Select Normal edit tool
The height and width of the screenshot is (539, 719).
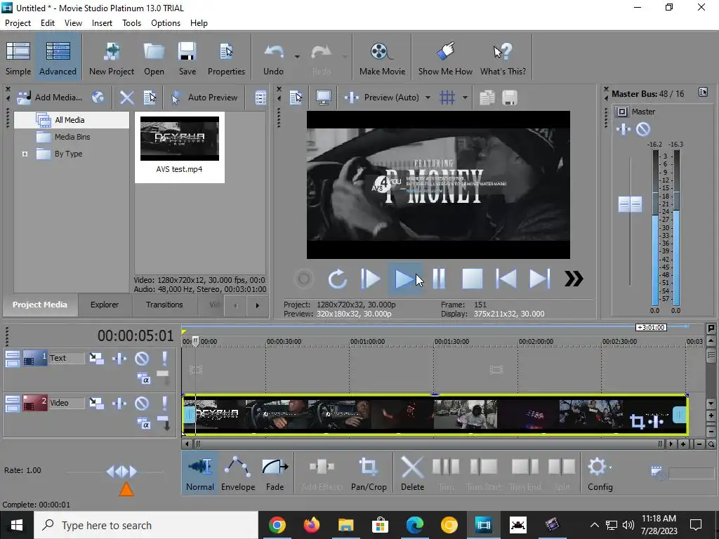[x=200, y=473]
